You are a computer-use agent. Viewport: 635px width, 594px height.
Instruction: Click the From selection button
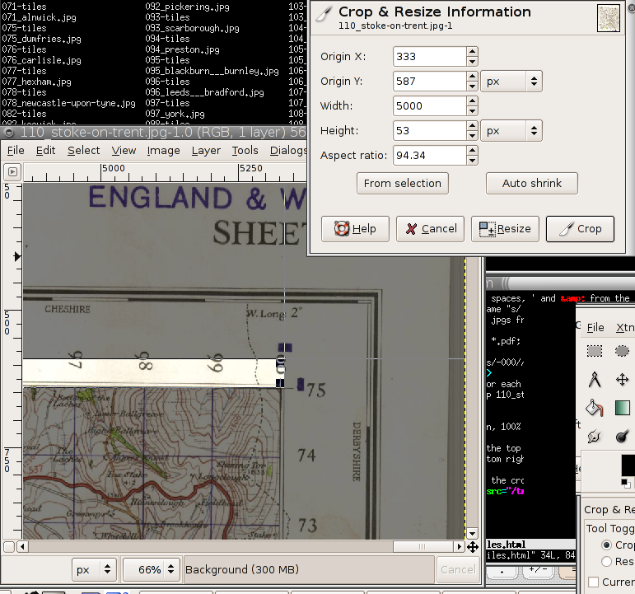click(403, 183)
